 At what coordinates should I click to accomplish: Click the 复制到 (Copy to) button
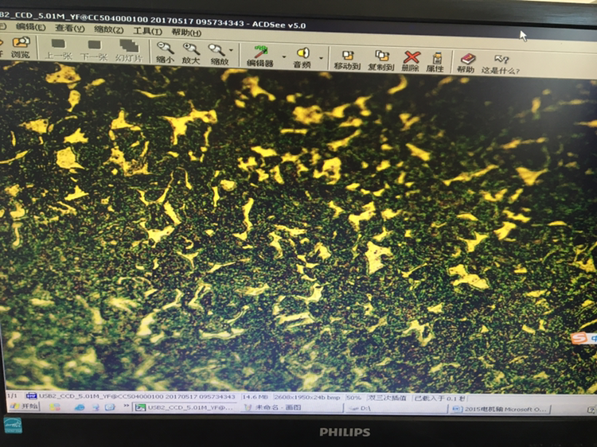[380, 61]
